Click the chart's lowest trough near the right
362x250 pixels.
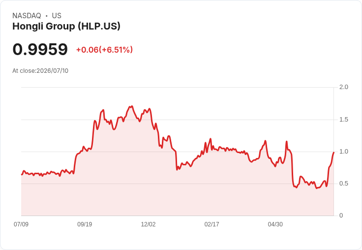(x=317, y=188)
